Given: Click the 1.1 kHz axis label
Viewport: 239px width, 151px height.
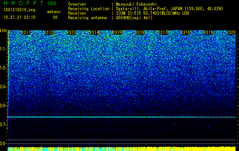Looking at the screenshot, I should 3,49.
